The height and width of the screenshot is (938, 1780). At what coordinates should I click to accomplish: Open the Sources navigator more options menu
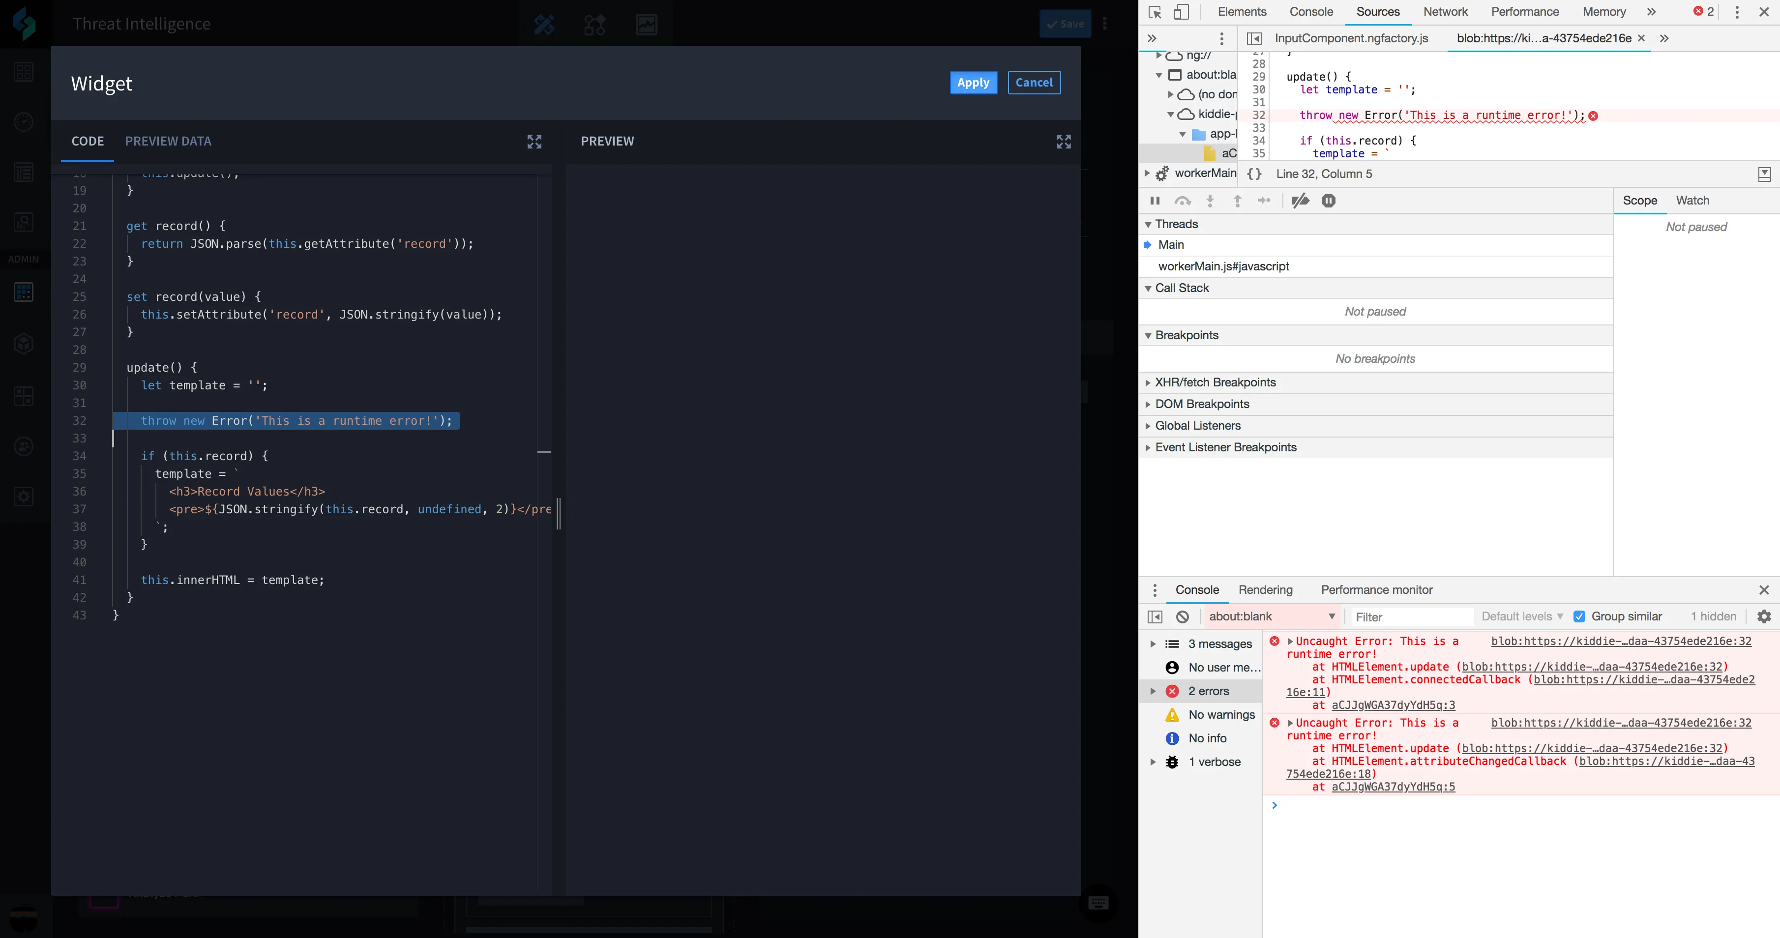tap(1222, 38)
